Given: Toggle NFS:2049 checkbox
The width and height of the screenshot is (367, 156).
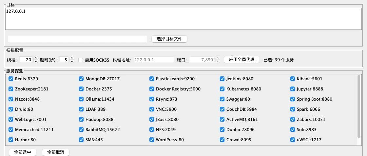Looking at the screenshot, I should click(x=152, y=129).
